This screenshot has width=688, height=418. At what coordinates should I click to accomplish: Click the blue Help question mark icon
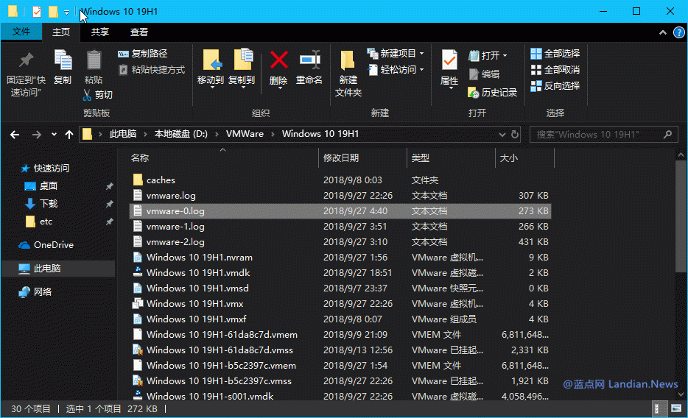coord(678,32)
